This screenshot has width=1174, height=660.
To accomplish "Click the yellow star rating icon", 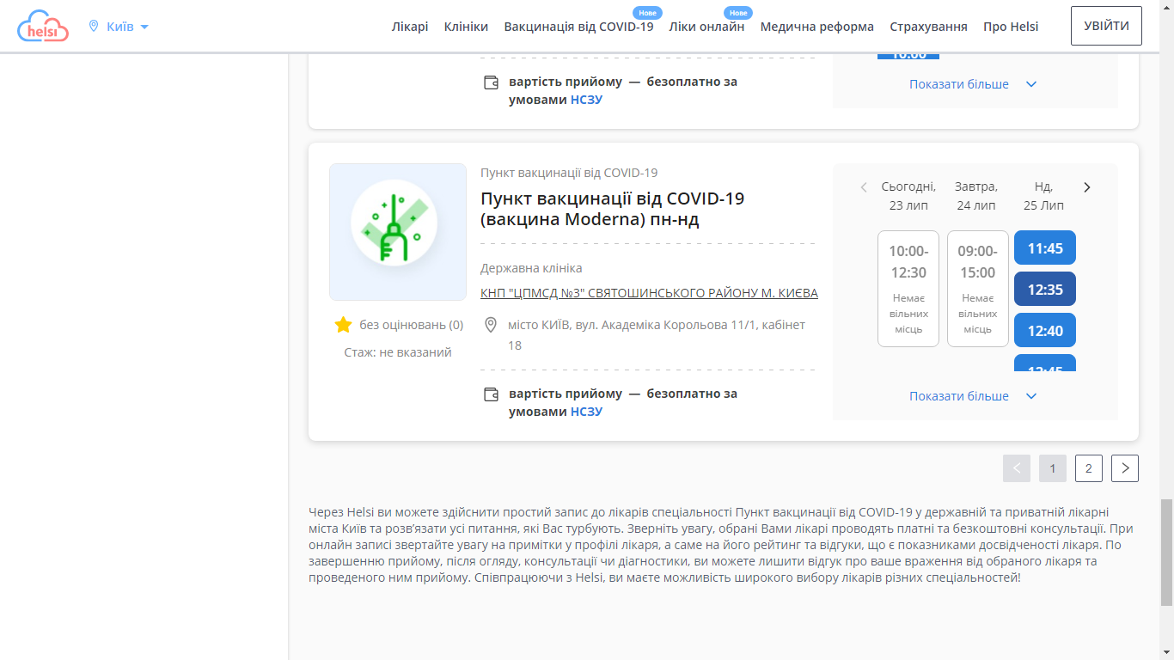I will [343, 325].
